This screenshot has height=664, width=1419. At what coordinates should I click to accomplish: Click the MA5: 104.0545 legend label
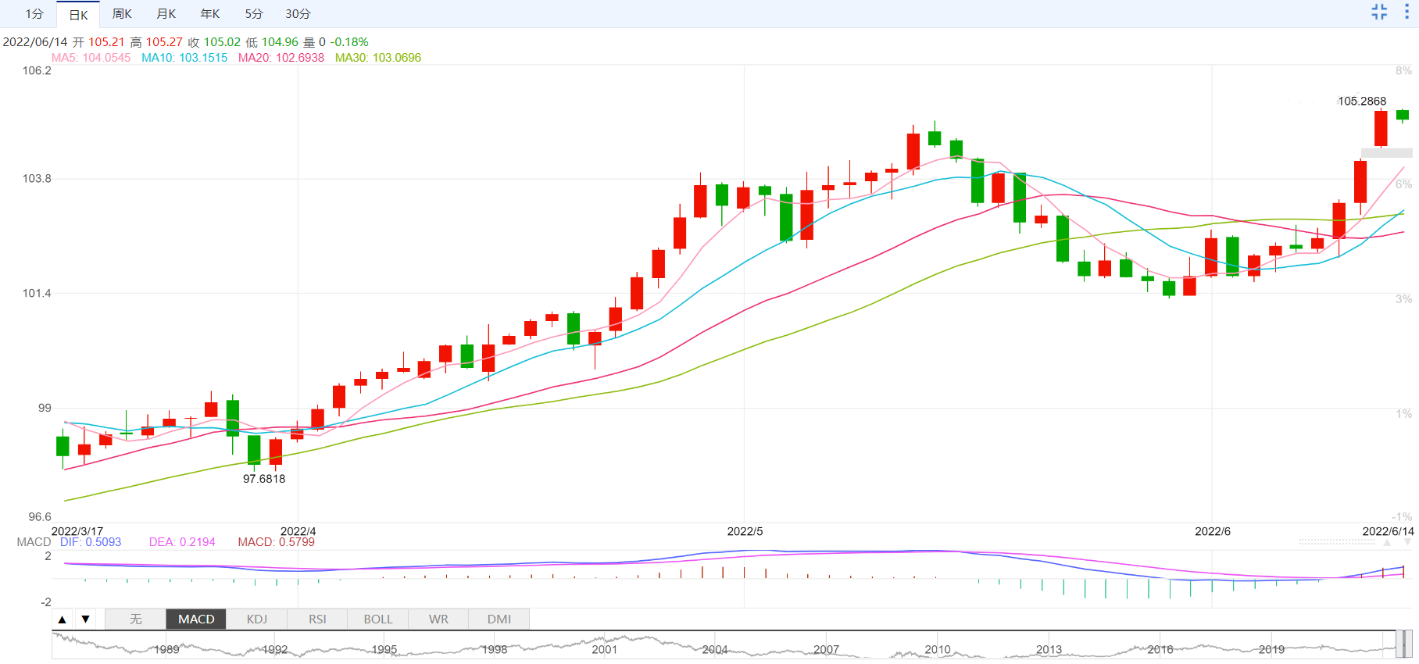91,58
